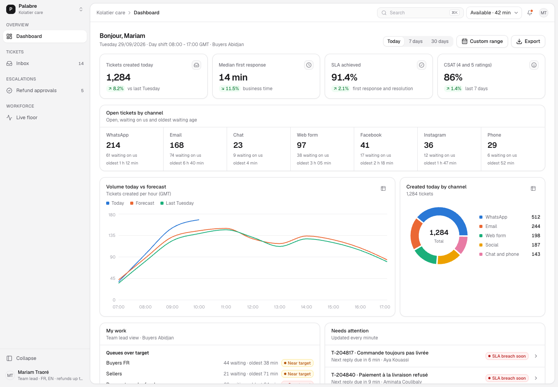Open the workspace switcher chevrons
This screenshot has height=387, width=558.
pos(81,9)
